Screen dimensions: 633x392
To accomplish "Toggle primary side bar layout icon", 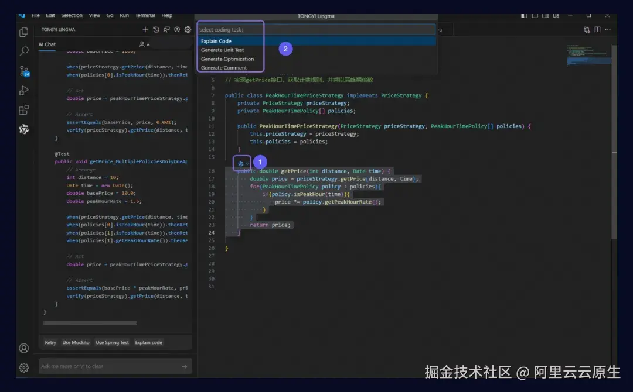I will point(524,16).
